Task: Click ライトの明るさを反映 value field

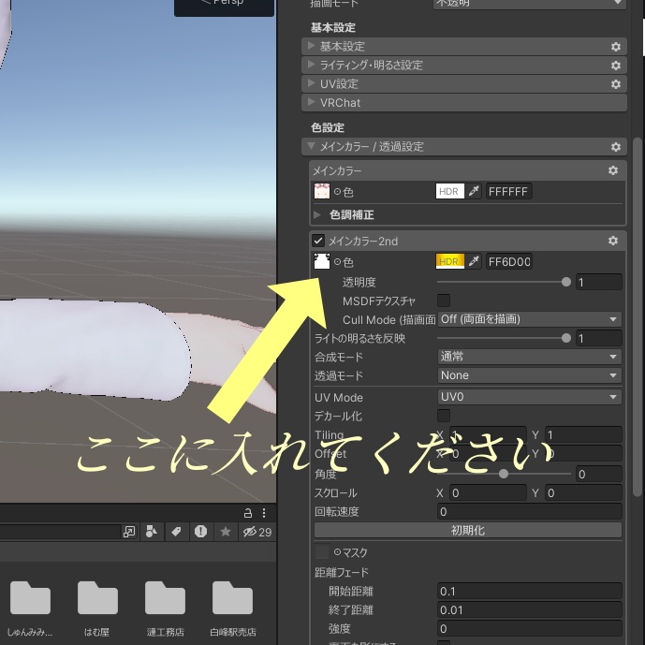Action: [598, 339]
